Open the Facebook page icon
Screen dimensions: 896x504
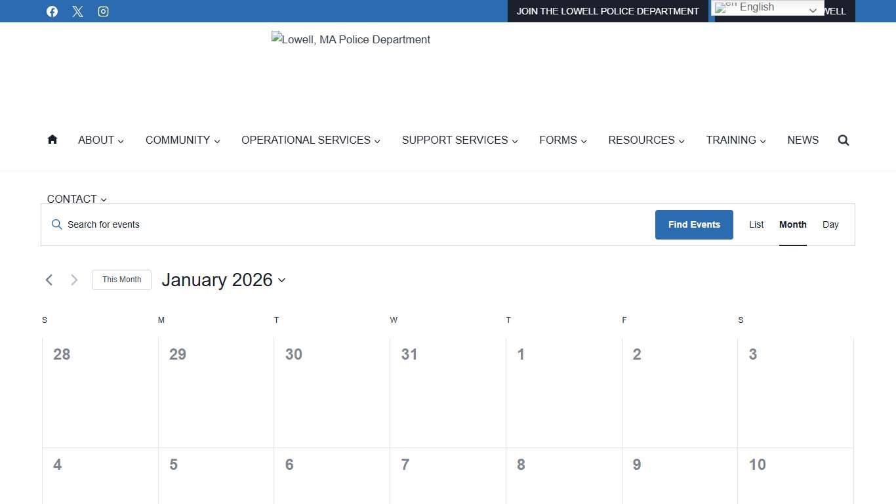tap(52, 11)
